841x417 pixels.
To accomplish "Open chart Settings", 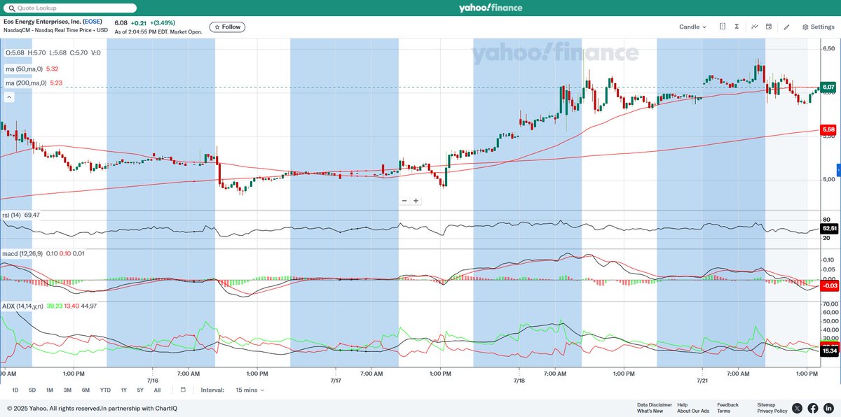I will coord(818,27).
